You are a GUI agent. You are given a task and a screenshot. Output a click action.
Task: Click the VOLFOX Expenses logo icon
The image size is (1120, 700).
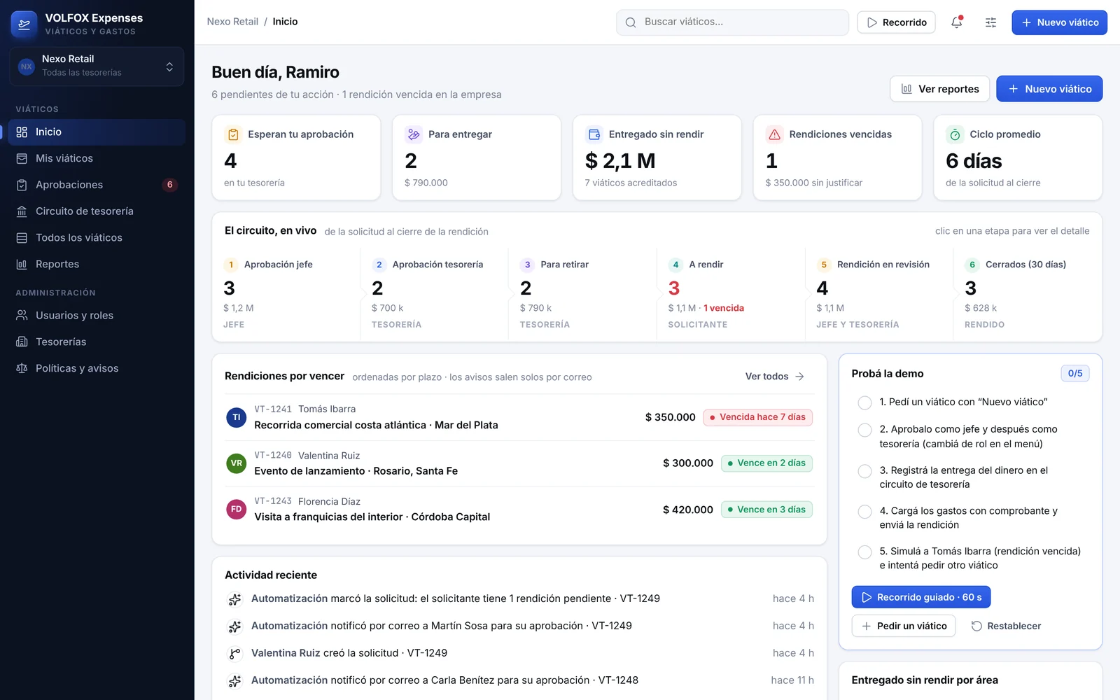coord(24,24)
